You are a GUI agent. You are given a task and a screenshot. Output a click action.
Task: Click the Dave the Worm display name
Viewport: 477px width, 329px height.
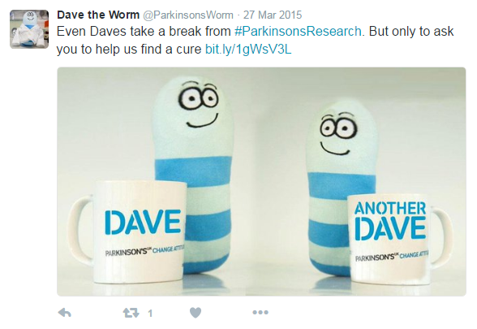click(98, 15)
